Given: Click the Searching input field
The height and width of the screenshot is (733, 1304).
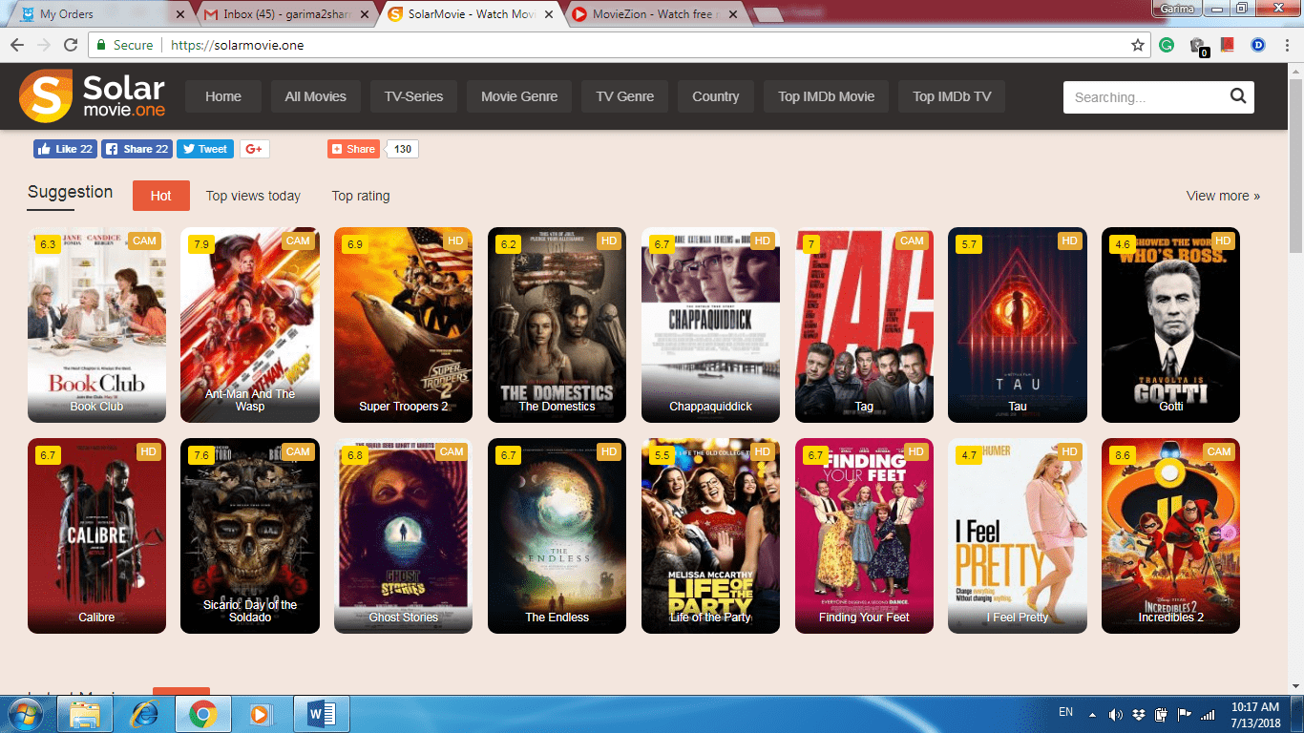Looking at the screenshot, I should point(1146,96).
